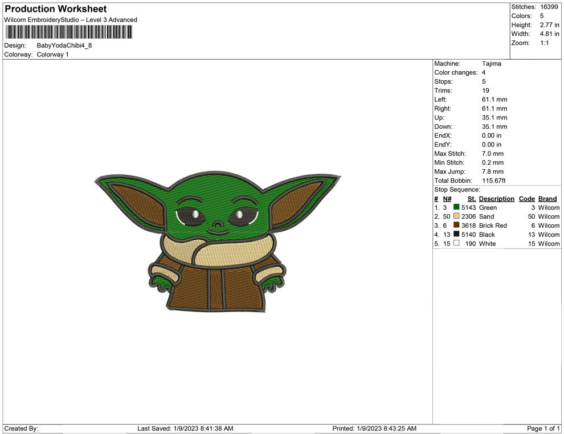Image resolution: width=564 pixels, height=434 pixels.
Task: Click the Page 1 of 1 footer text
Action: (x=543, y=428)
